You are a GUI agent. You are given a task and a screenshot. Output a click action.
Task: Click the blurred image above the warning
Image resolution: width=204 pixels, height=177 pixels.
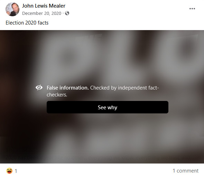[x=102, y=57]
